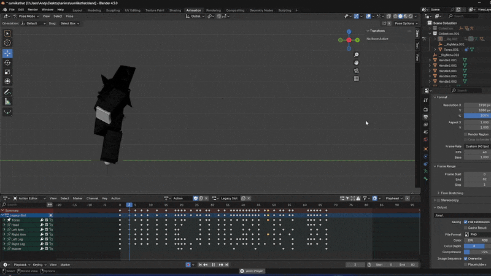
Task: Open the File menu
Action: click(12, 10)
